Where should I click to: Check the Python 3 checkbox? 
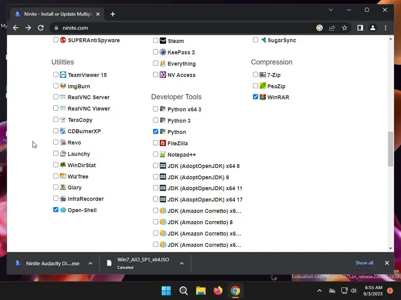(155, 120)
